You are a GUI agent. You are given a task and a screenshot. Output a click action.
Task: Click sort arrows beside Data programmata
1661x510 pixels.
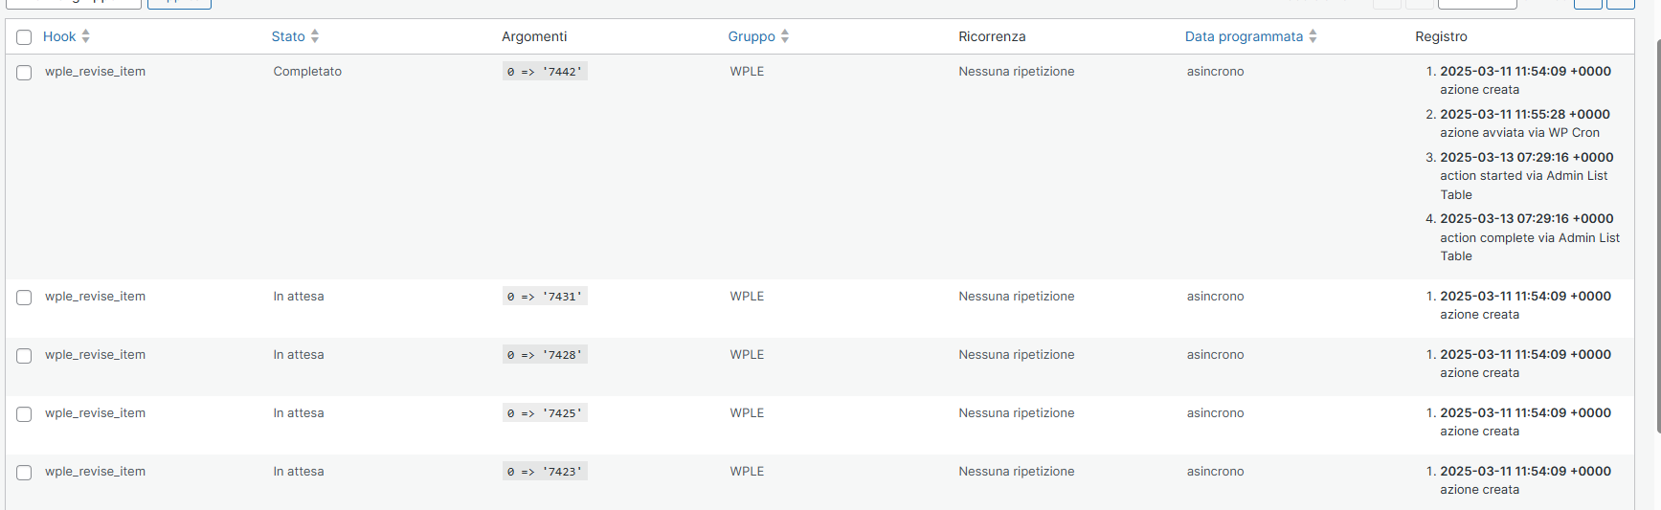pyautogui.click(x=1313, y=36)
